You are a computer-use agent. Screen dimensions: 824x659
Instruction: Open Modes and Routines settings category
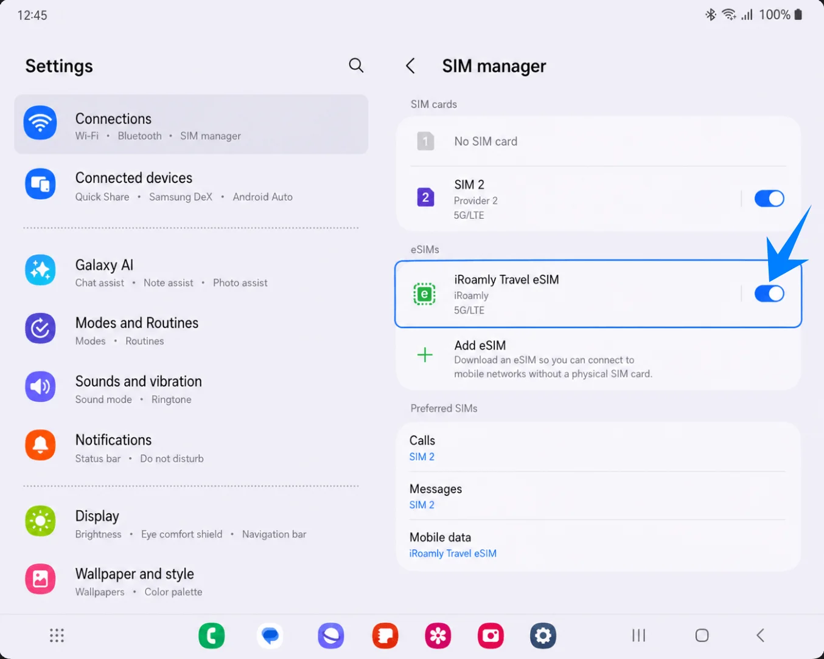(191, 330)
